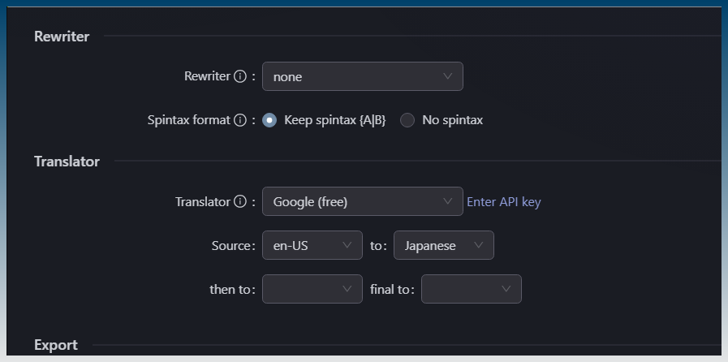Click the 'to:' label before Japanese
728x362 pixels.
377,246
